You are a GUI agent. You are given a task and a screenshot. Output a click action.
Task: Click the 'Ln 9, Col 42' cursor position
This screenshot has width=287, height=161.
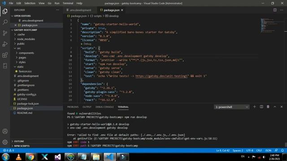(223, 150)
